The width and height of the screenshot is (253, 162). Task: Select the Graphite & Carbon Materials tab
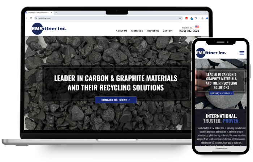tap(38, 13)
